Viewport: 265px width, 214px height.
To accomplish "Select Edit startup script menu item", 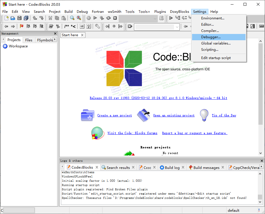I will click(219, 58).
